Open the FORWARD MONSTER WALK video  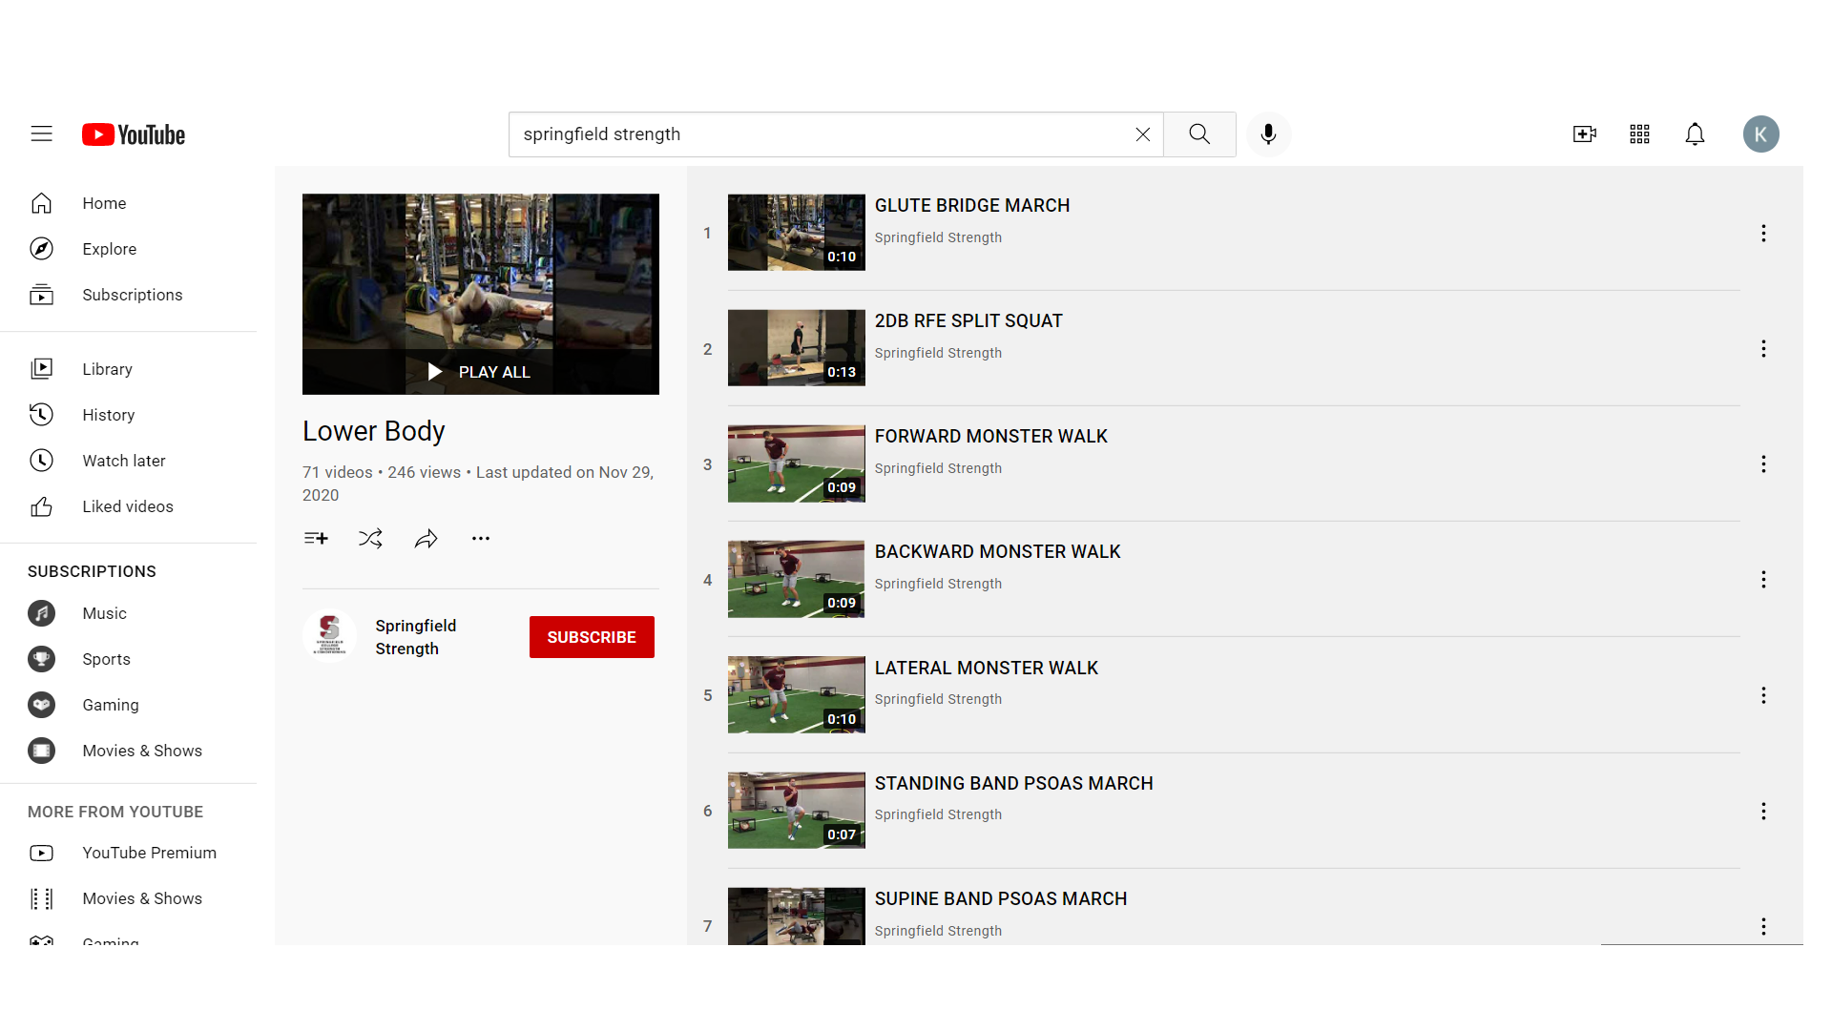click(990, 436)
